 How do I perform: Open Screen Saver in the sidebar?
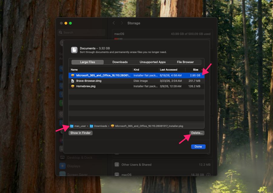[77, 174]
